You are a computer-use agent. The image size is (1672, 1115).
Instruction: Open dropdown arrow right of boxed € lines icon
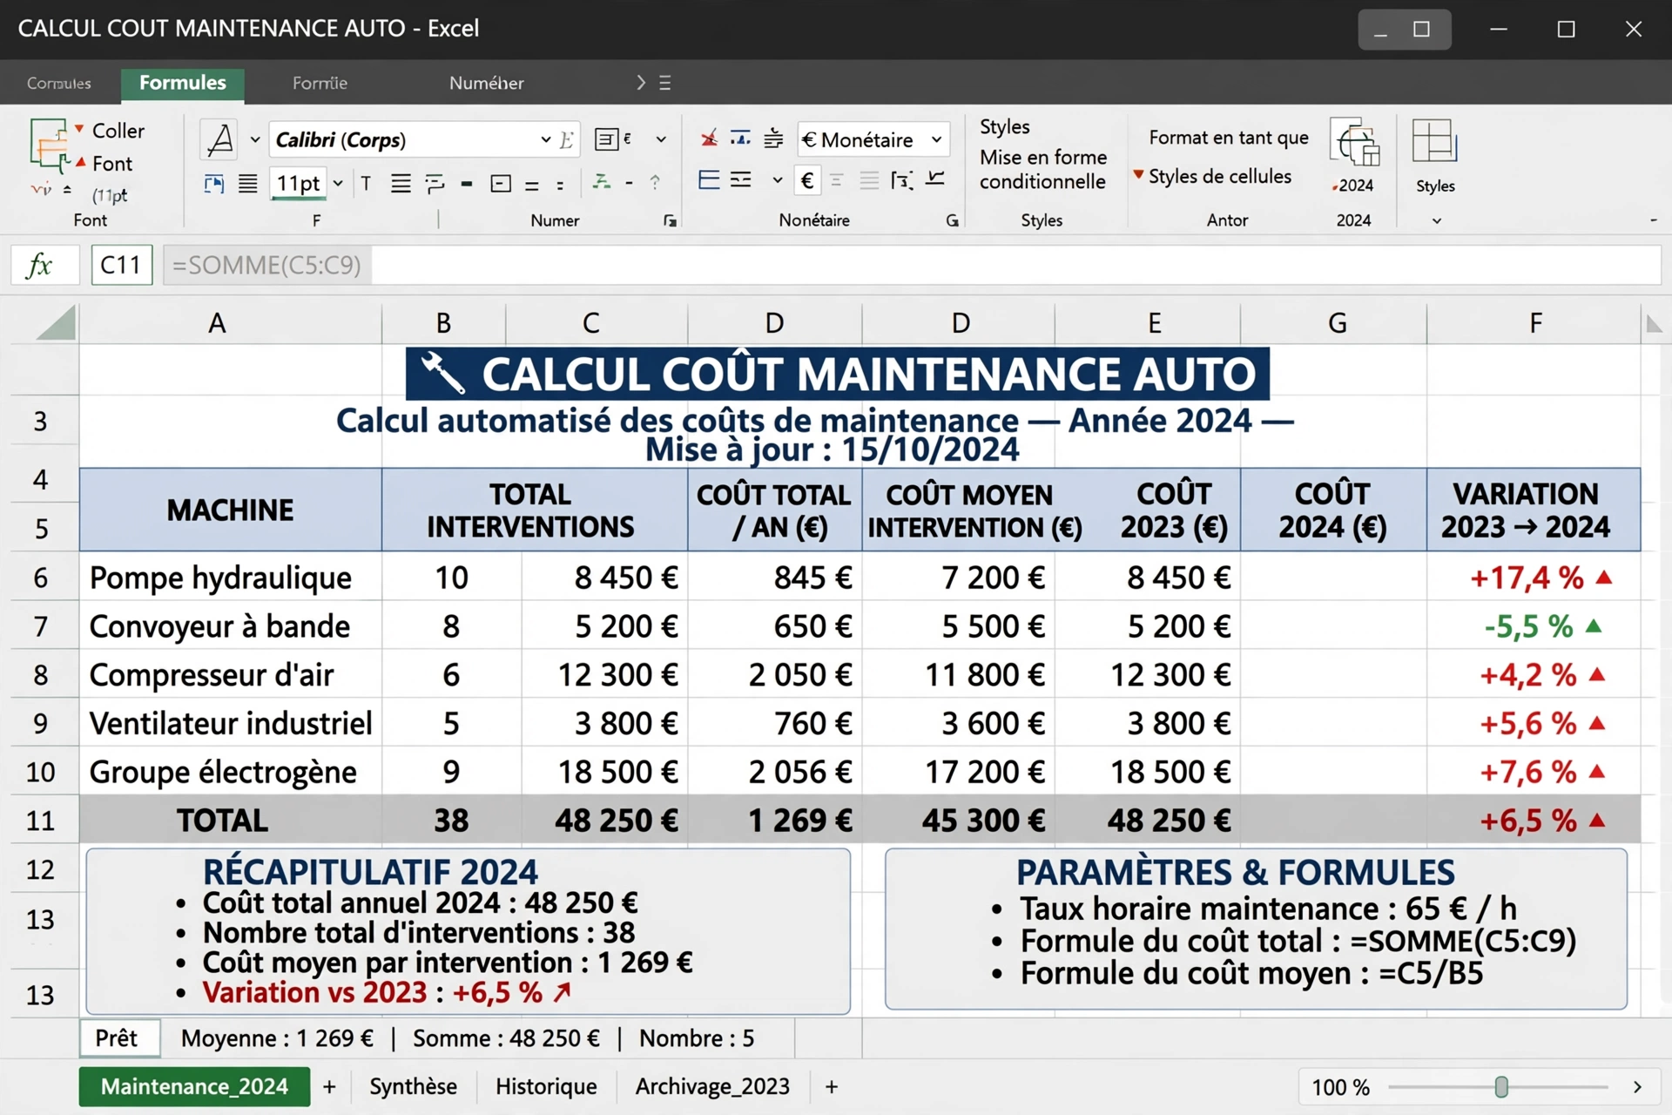coord(661,139)
